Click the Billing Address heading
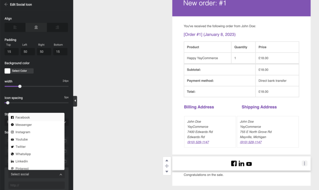The width and height of the screenshot is (319, 190). (x=199, y=107)
